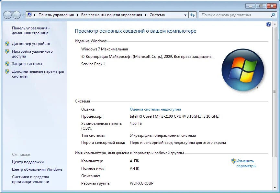Viewport: 280px width, 193px height.
Task: Click А-ПК value beside Полное имя
Action: tap(134, 168)
